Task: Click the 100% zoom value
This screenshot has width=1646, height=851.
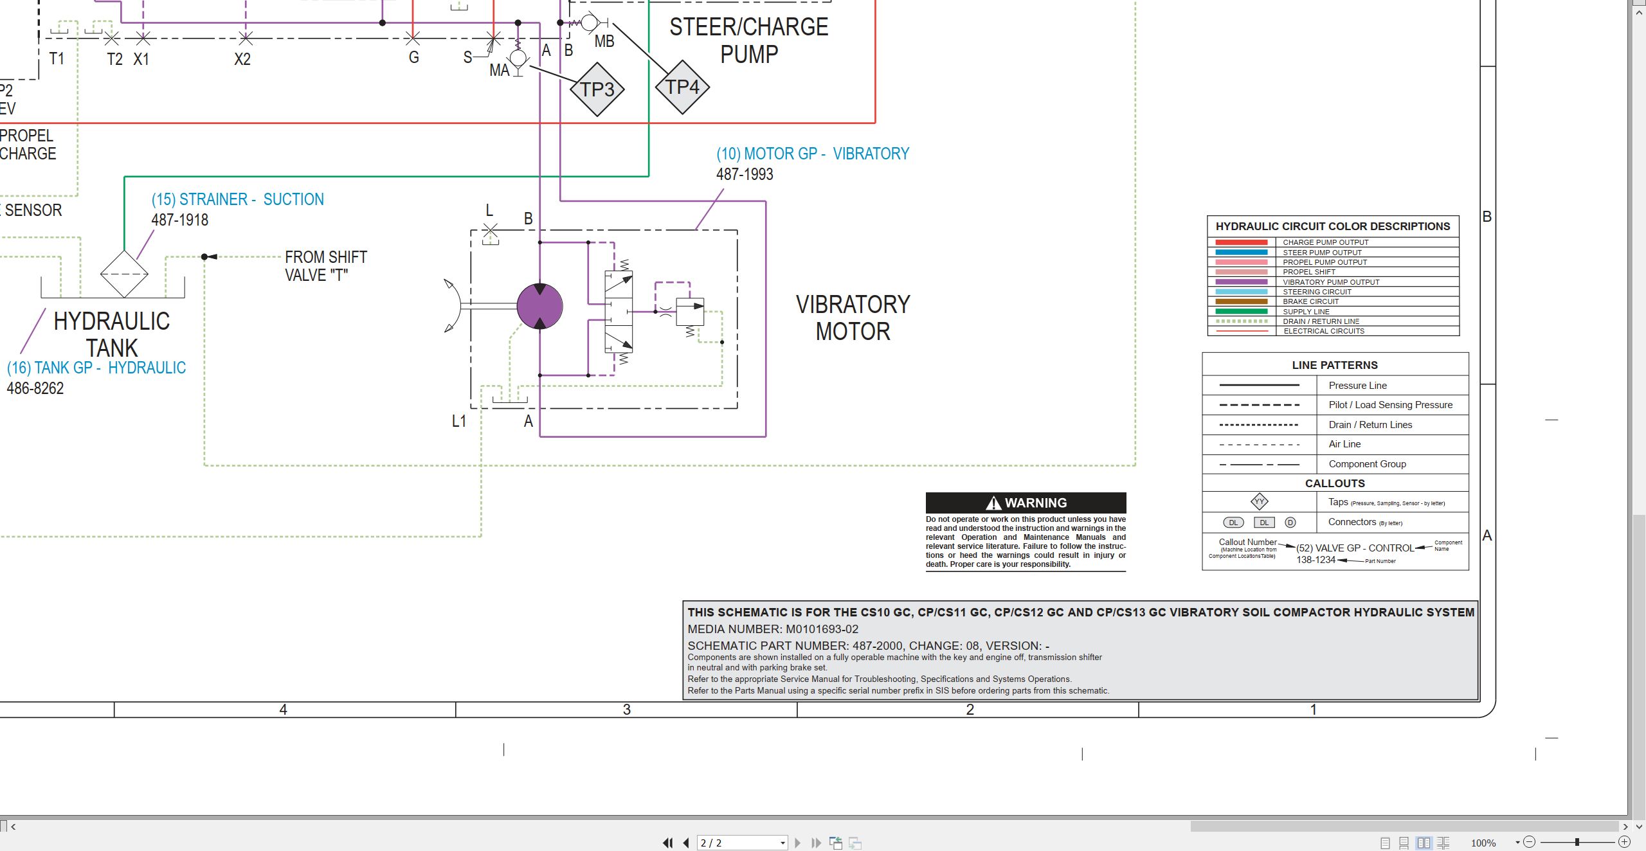Action: (x=1483, y=843)
